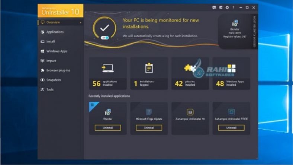The height and width of the screenshot is (165, 293).
Task: Open the 1 installations logged tile
Action: pyautogui.click(x=149, y=73)
